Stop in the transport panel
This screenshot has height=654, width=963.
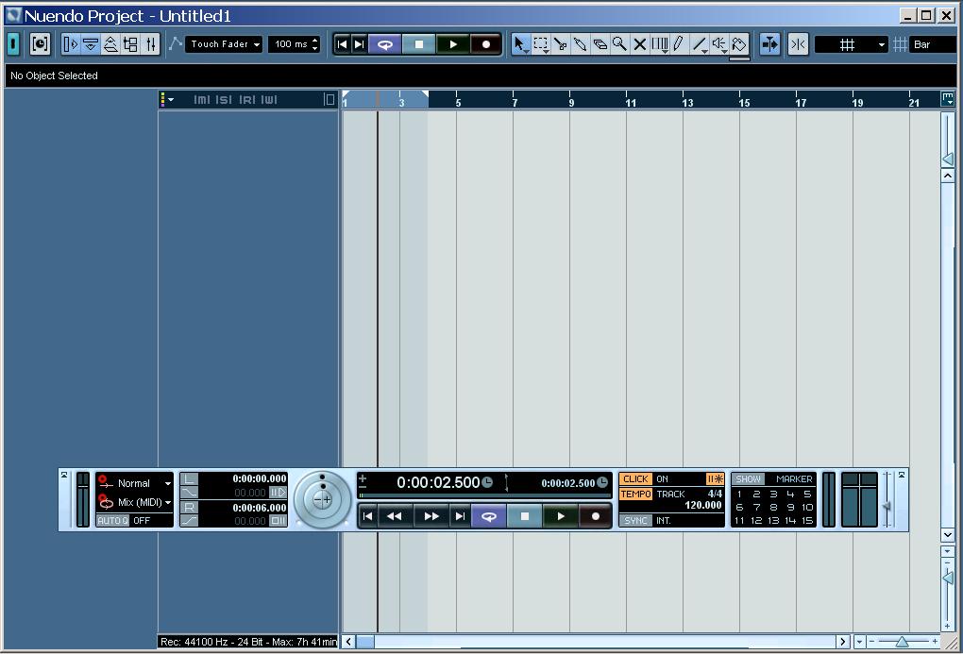point(525,516)
